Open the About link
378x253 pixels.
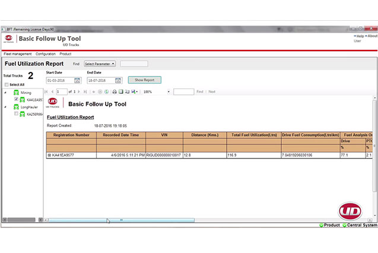371,36
